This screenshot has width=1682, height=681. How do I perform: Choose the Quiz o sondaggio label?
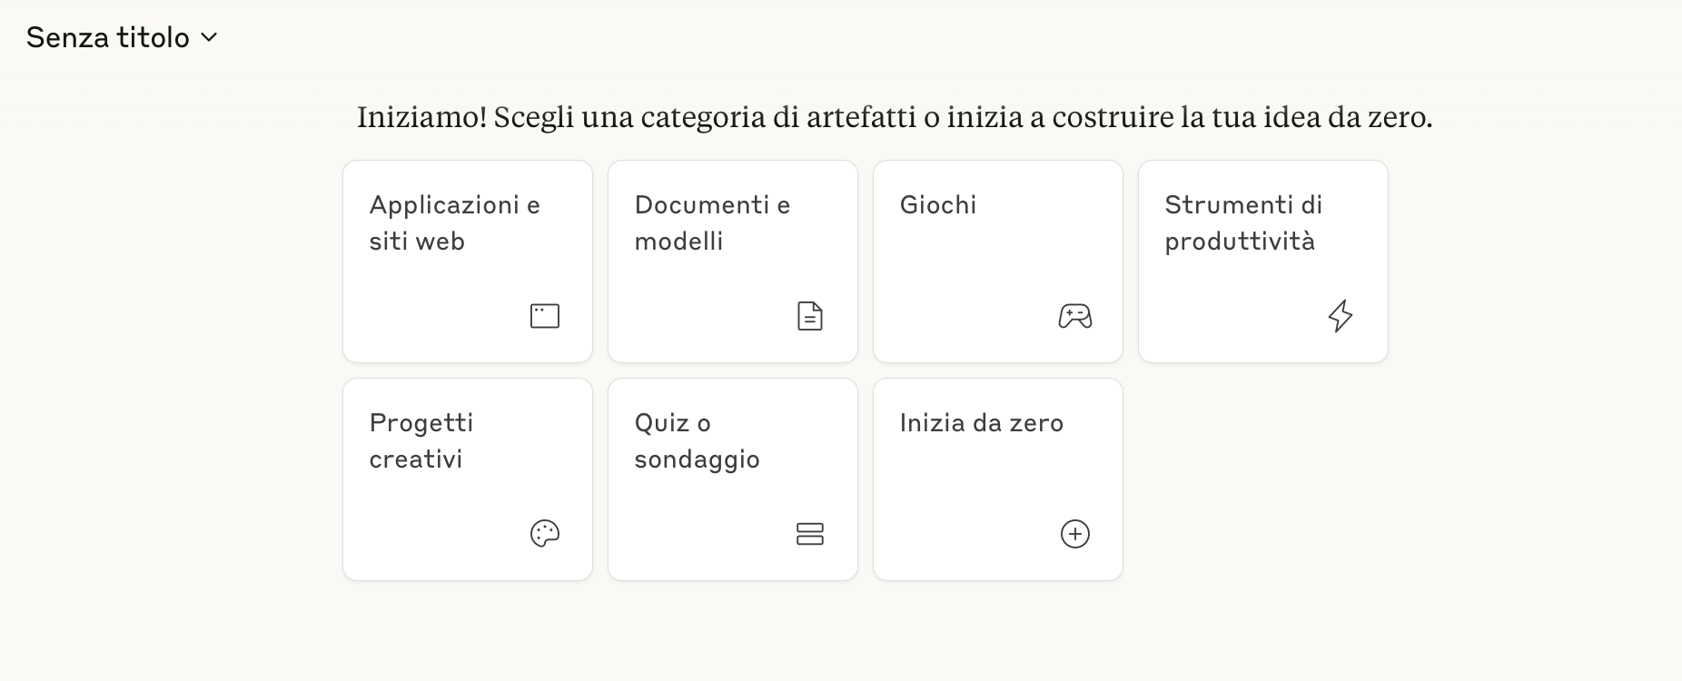coord(697,441)
